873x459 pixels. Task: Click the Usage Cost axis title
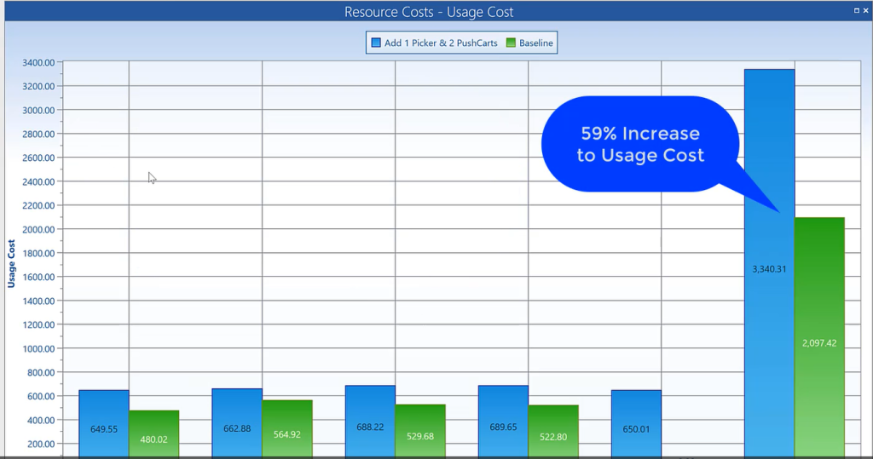point(11,264)
